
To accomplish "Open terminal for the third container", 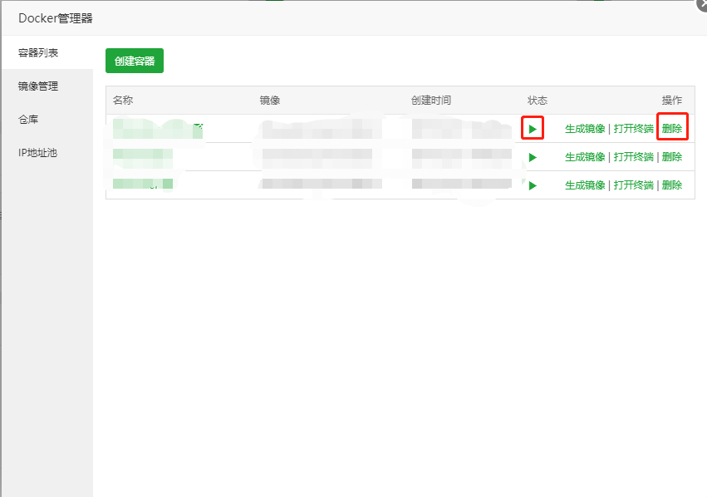I will (633, 185).
